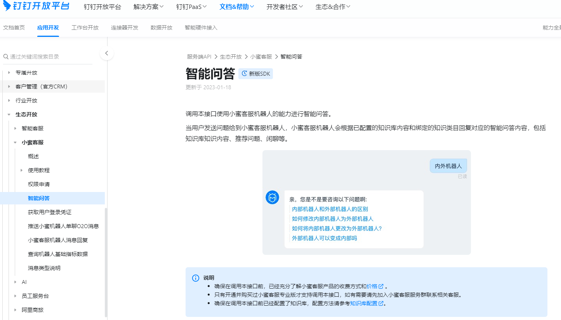The image size is (561, 320).
Task: Open 小蜜客服机器人消息回复 in sidebar
Action: point(58,240)
